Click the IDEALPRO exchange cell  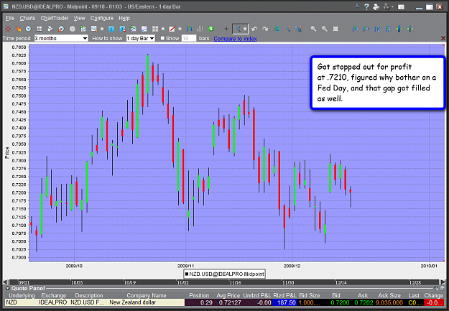click(x=53, y=302)
